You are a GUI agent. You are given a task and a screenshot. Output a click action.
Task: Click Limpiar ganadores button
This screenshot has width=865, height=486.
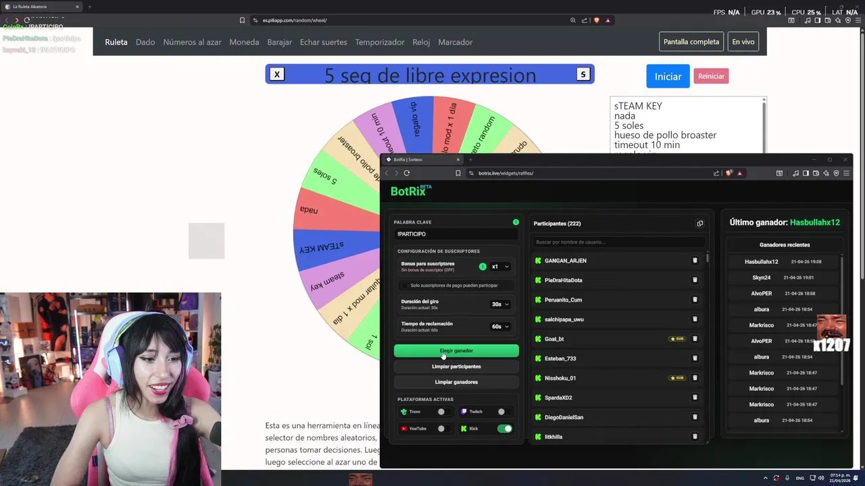(456, 382)
